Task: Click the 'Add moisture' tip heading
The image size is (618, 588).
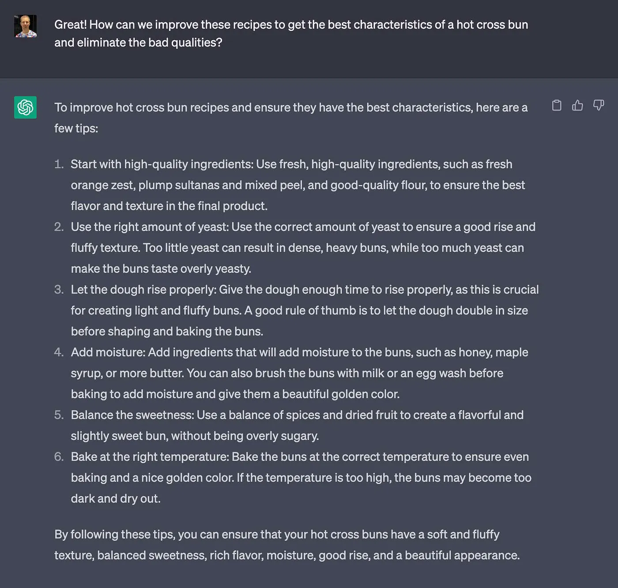Action: [x=108, y=352]
